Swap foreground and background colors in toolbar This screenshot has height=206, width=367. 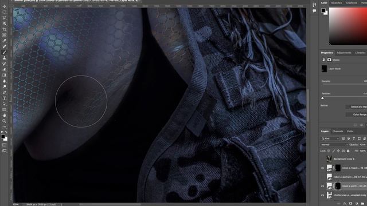[6, 132]
